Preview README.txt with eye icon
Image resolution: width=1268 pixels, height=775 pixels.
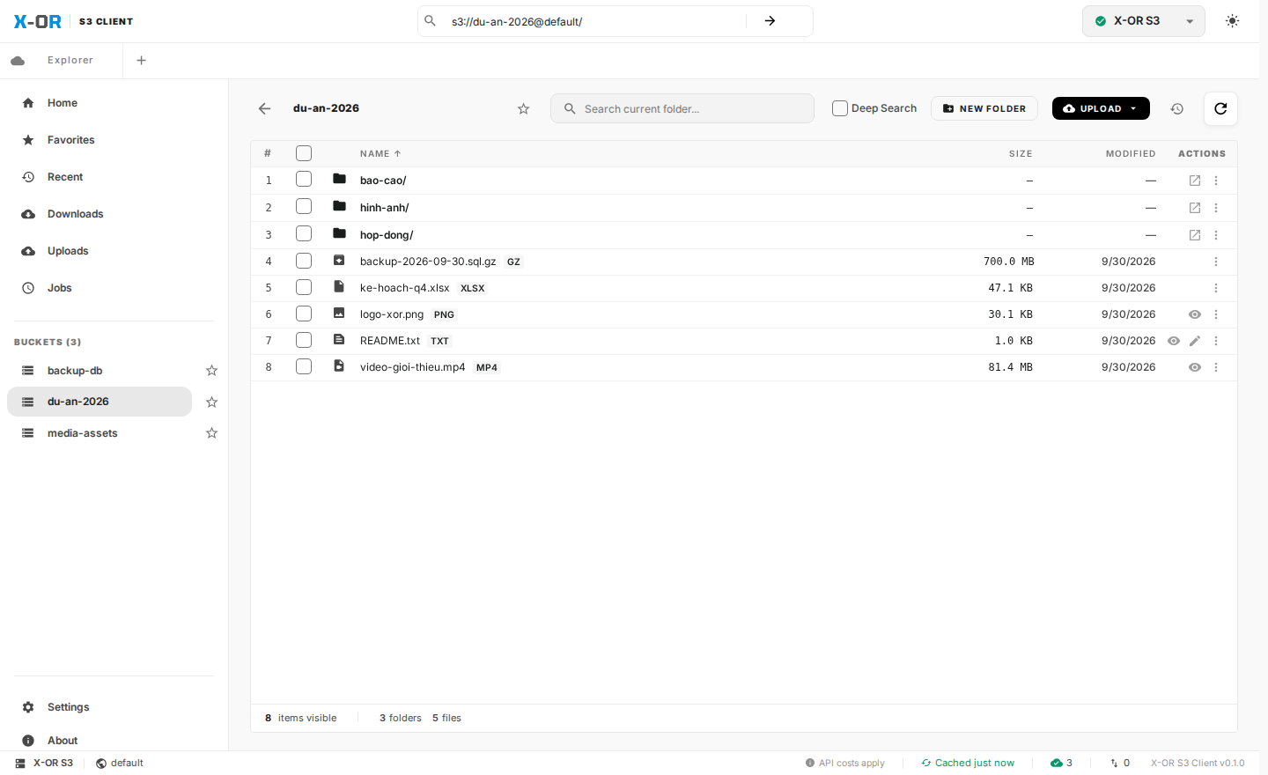coord(1174,341)
